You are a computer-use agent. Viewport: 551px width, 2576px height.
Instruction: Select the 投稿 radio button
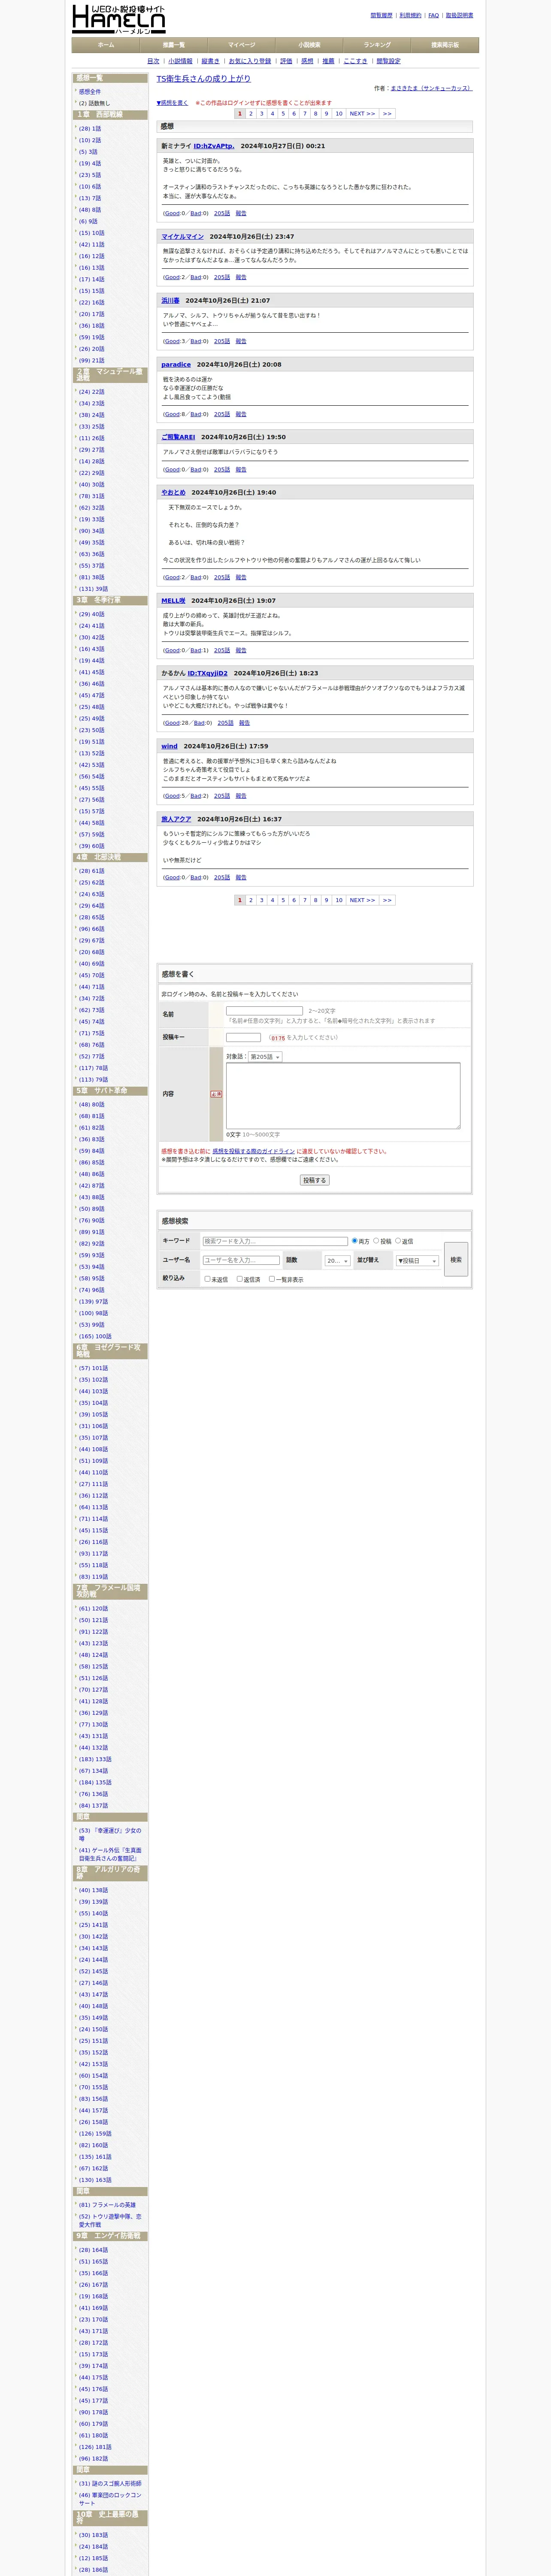coord(376,1241)
